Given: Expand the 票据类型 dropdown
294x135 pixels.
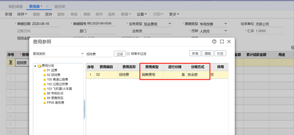Looking at the screenshot, I should pos(226,24).
